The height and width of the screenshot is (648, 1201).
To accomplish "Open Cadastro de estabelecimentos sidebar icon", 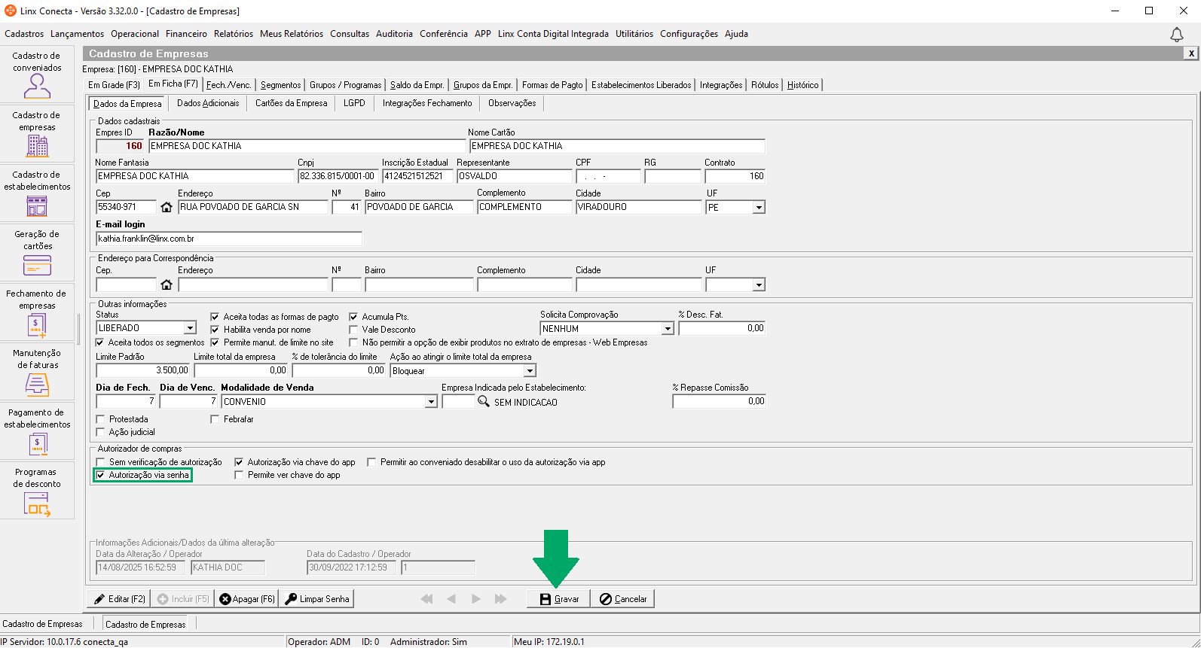I will [x=37, y=205].
